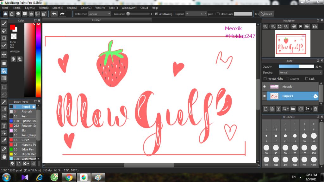The height and width of the screenshot is (182, 324).
Task: Hide the Meoxik layer visibility
Action: tap(265, 87)
